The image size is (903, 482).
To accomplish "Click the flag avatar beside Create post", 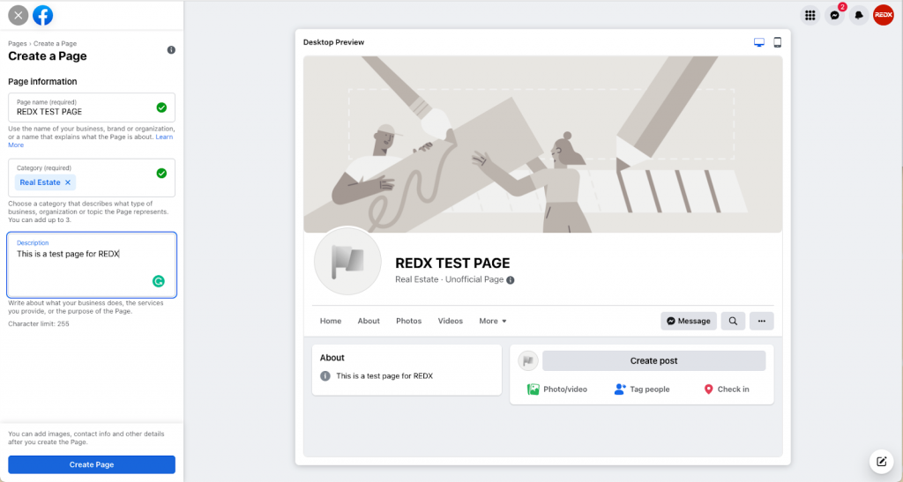I will point(528,360).
